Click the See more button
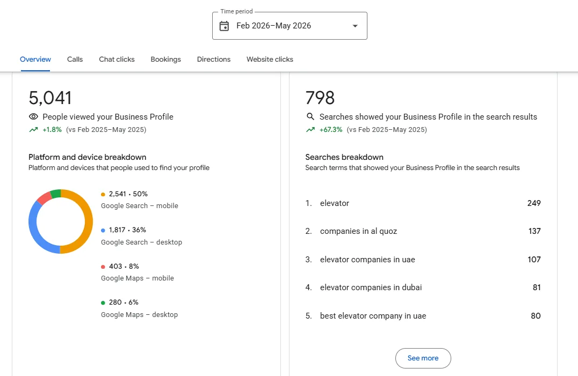Image resolution: width=578 pixels, height=376 pixels. (423, 358)
